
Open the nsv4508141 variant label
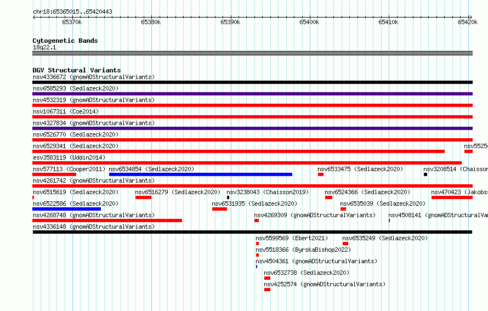(x=438, y=215)
